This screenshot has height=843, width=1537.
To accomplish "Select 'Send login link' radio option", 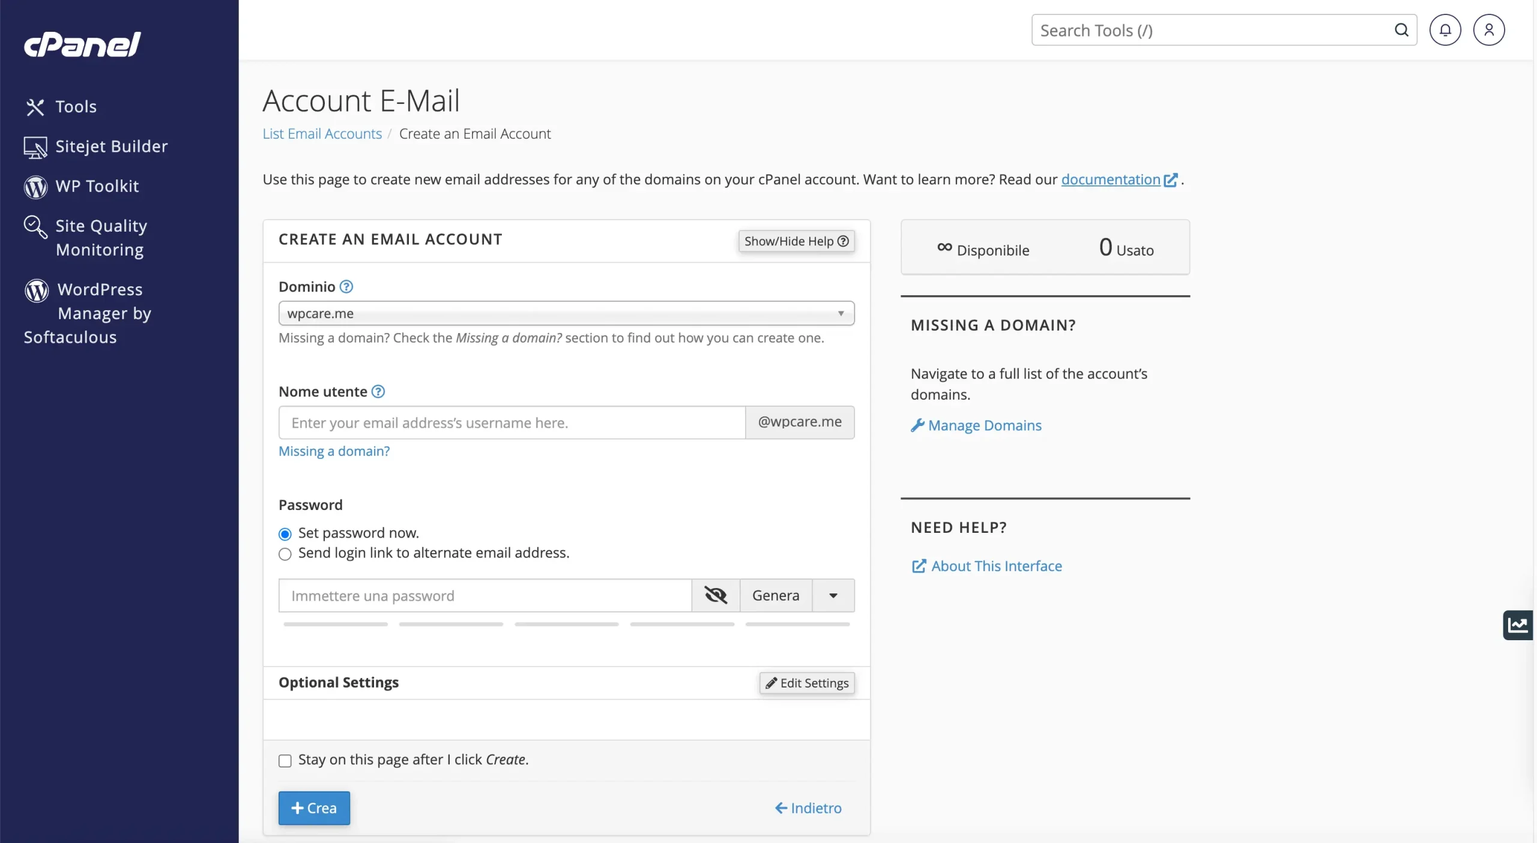I will [285, 554].
